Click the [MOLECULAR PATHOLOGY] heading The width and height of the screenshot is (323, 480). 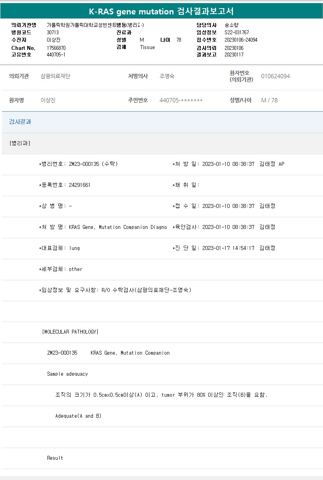70,332
